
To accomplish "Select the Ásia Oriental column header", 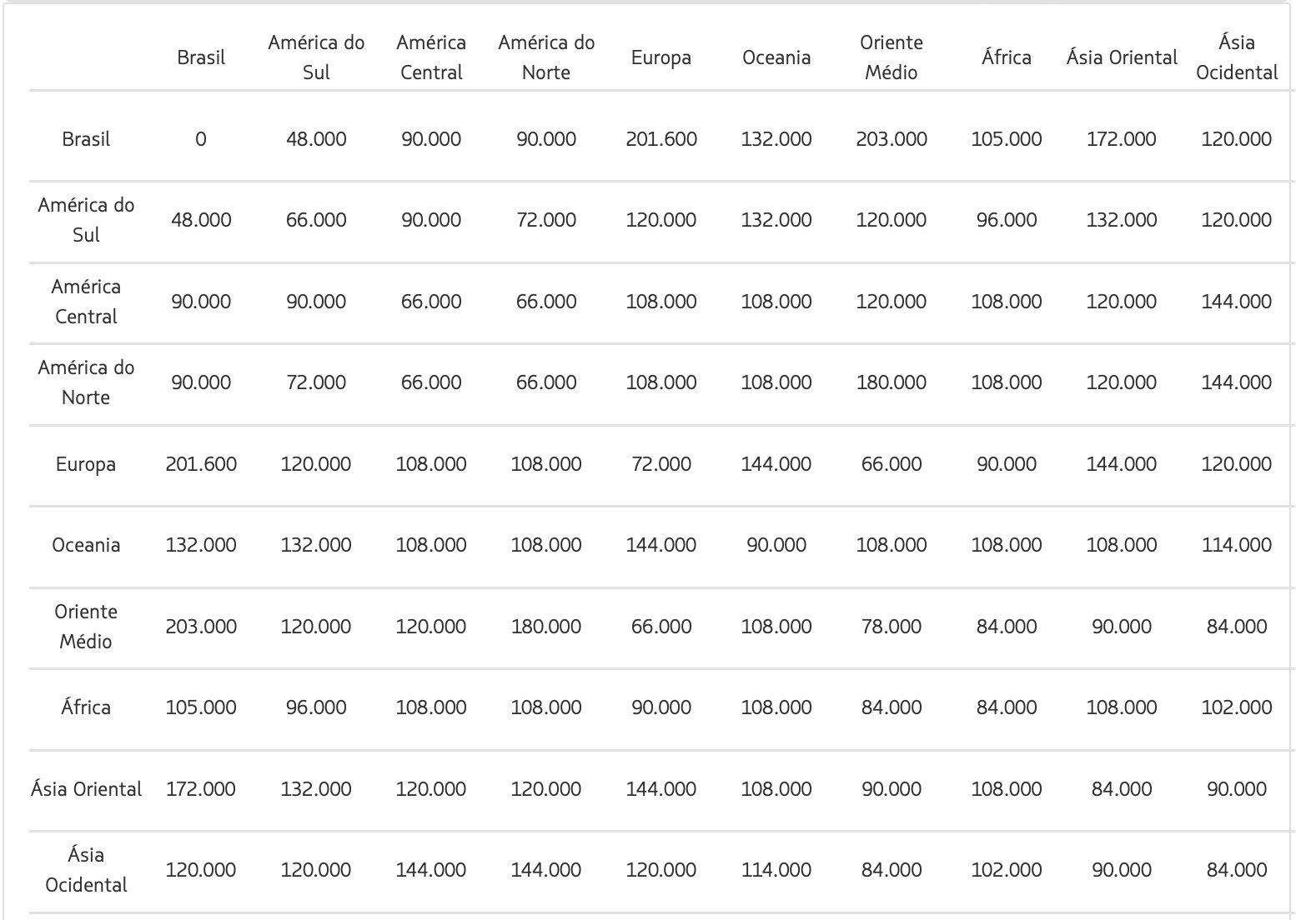I will point(1122,57).
